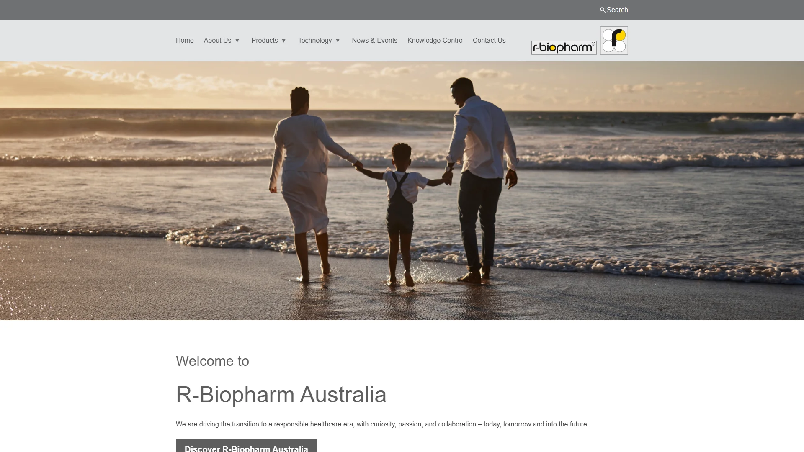
Task: Click the beach family hero image
Action: (402, 191)
